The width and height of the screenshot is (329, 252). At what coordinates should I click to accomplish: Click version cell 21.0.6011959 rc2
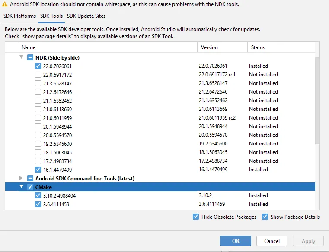point(217,118)
